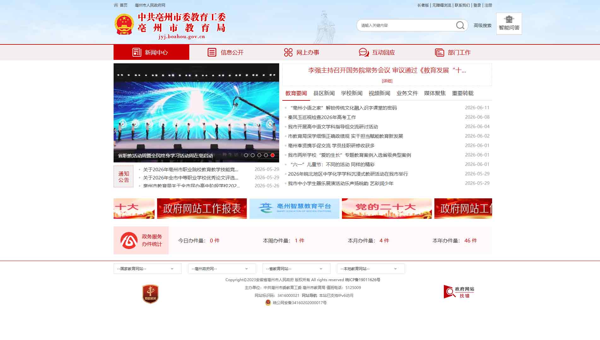
Task: Open notice 关于2026年亳州市职业院校教育教学技能竞
Action: [191, 169]
